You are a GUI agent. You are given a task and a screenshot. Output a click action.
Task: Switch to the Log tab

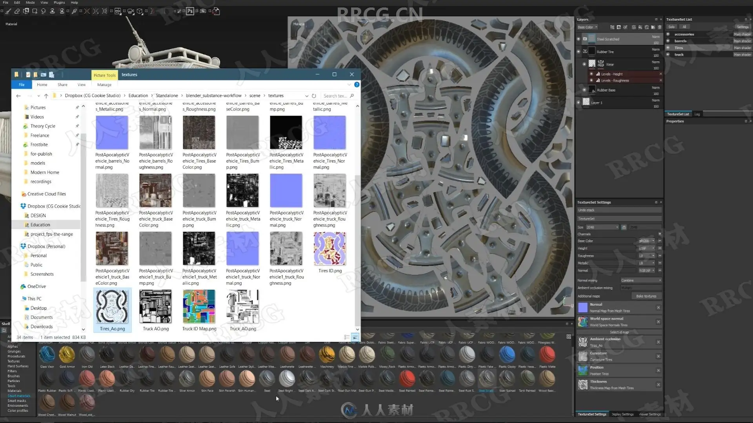point(697,114)
